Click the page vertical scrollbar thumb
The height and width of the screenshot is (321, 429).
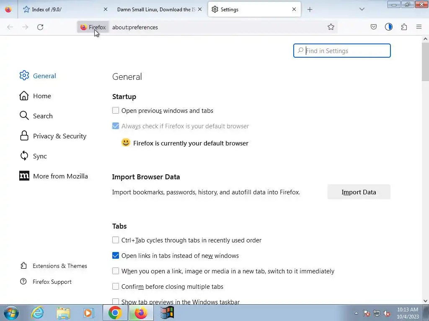coord(425,62)
